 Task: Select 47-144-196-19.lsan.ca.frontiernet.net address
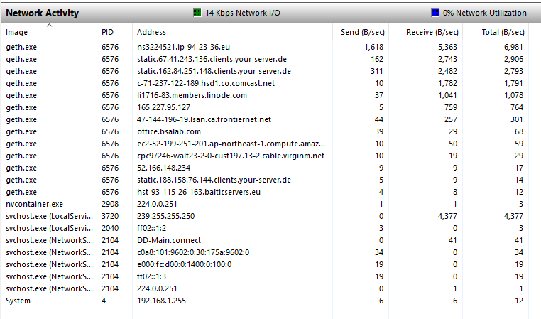coord(204,119)
